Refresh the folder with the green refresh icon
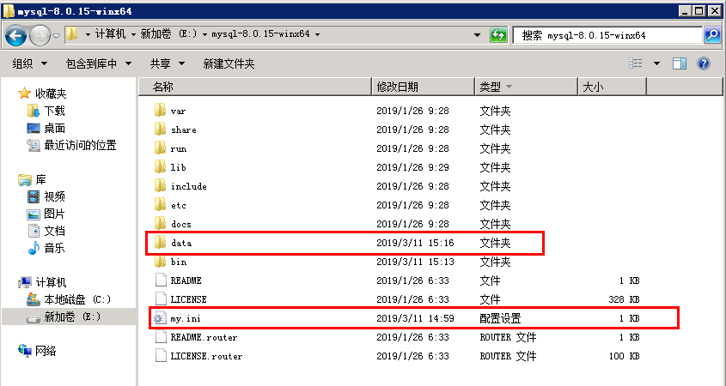The image size is (726, 386). [x=498, y=35]
